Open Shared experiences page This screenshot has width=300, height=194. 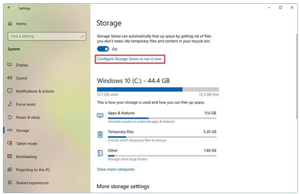[x=32, y=183]
